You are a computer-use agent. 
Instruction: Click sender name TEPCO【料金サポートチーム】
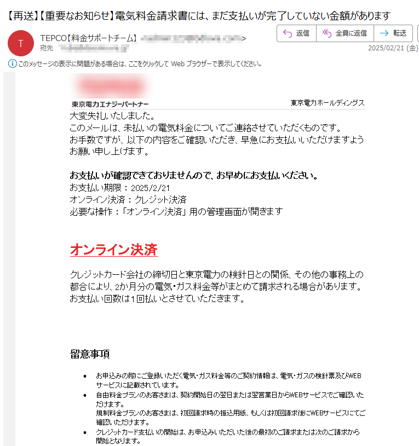pyautogui.click(x=89, y=38)
